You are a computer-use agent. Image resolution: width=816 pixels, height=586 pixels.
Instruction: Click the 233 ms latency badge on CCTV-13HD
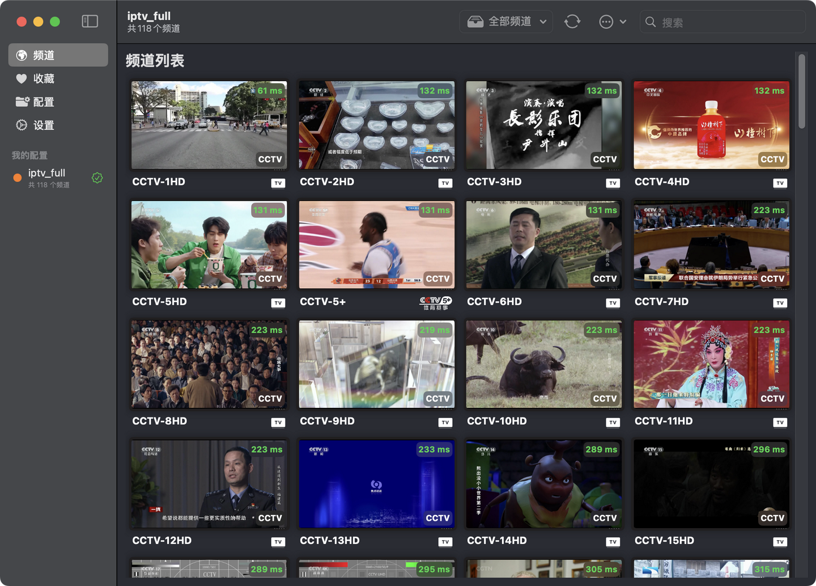coord(434,449)
